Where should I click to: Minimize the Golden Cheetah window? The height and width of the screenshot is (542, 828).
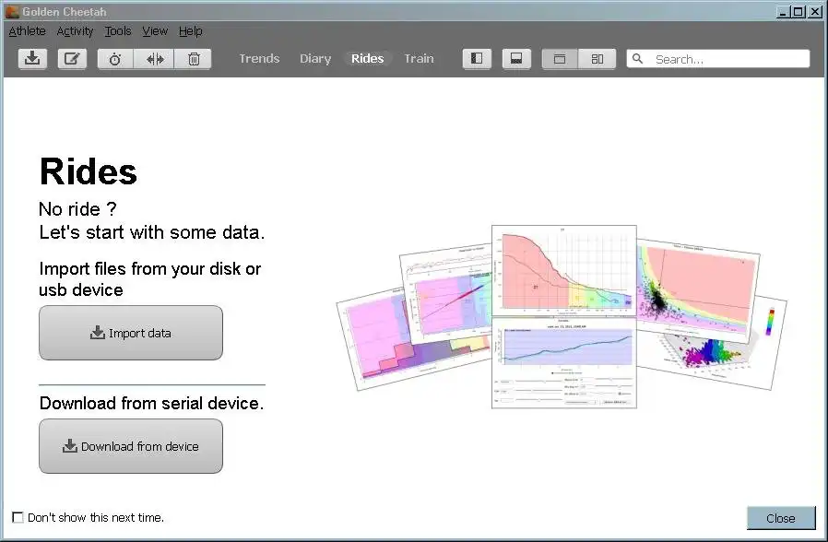click(784, 12)
